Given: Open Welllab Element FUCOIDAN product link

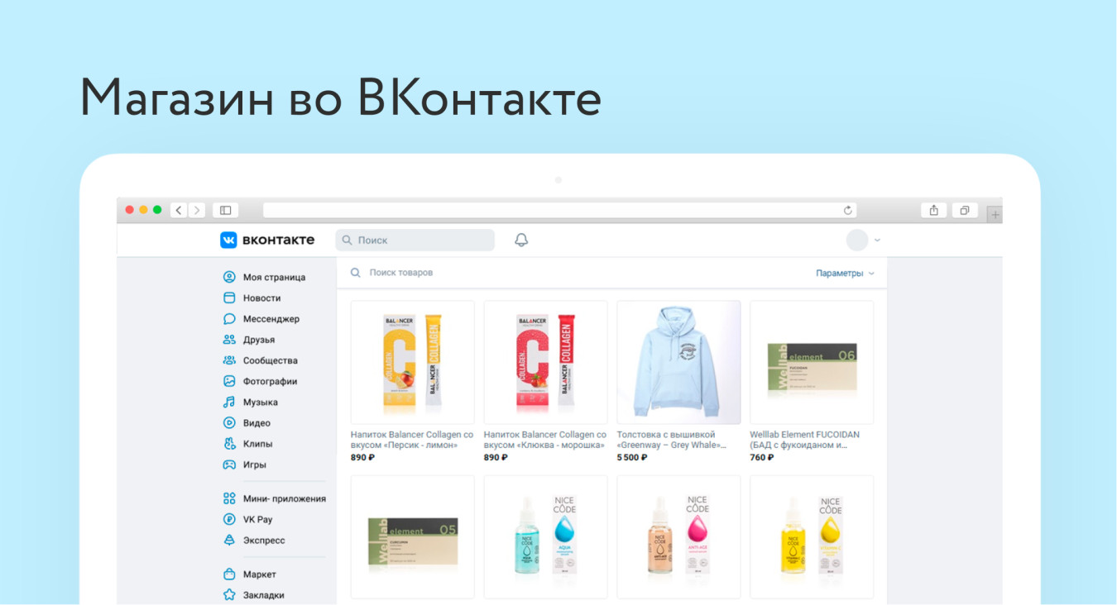Looking at the screenshot, I should [x=804, y=440].
